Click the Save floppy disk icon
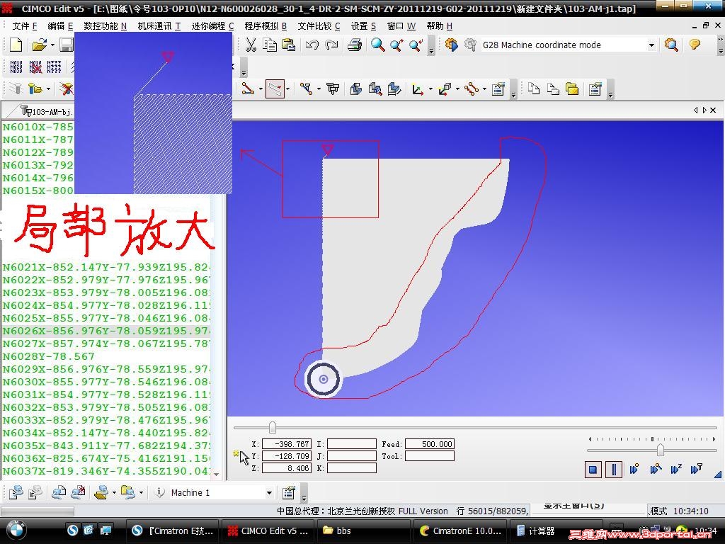725x544 pixels. pyautogui.click(x=67, y=45)
